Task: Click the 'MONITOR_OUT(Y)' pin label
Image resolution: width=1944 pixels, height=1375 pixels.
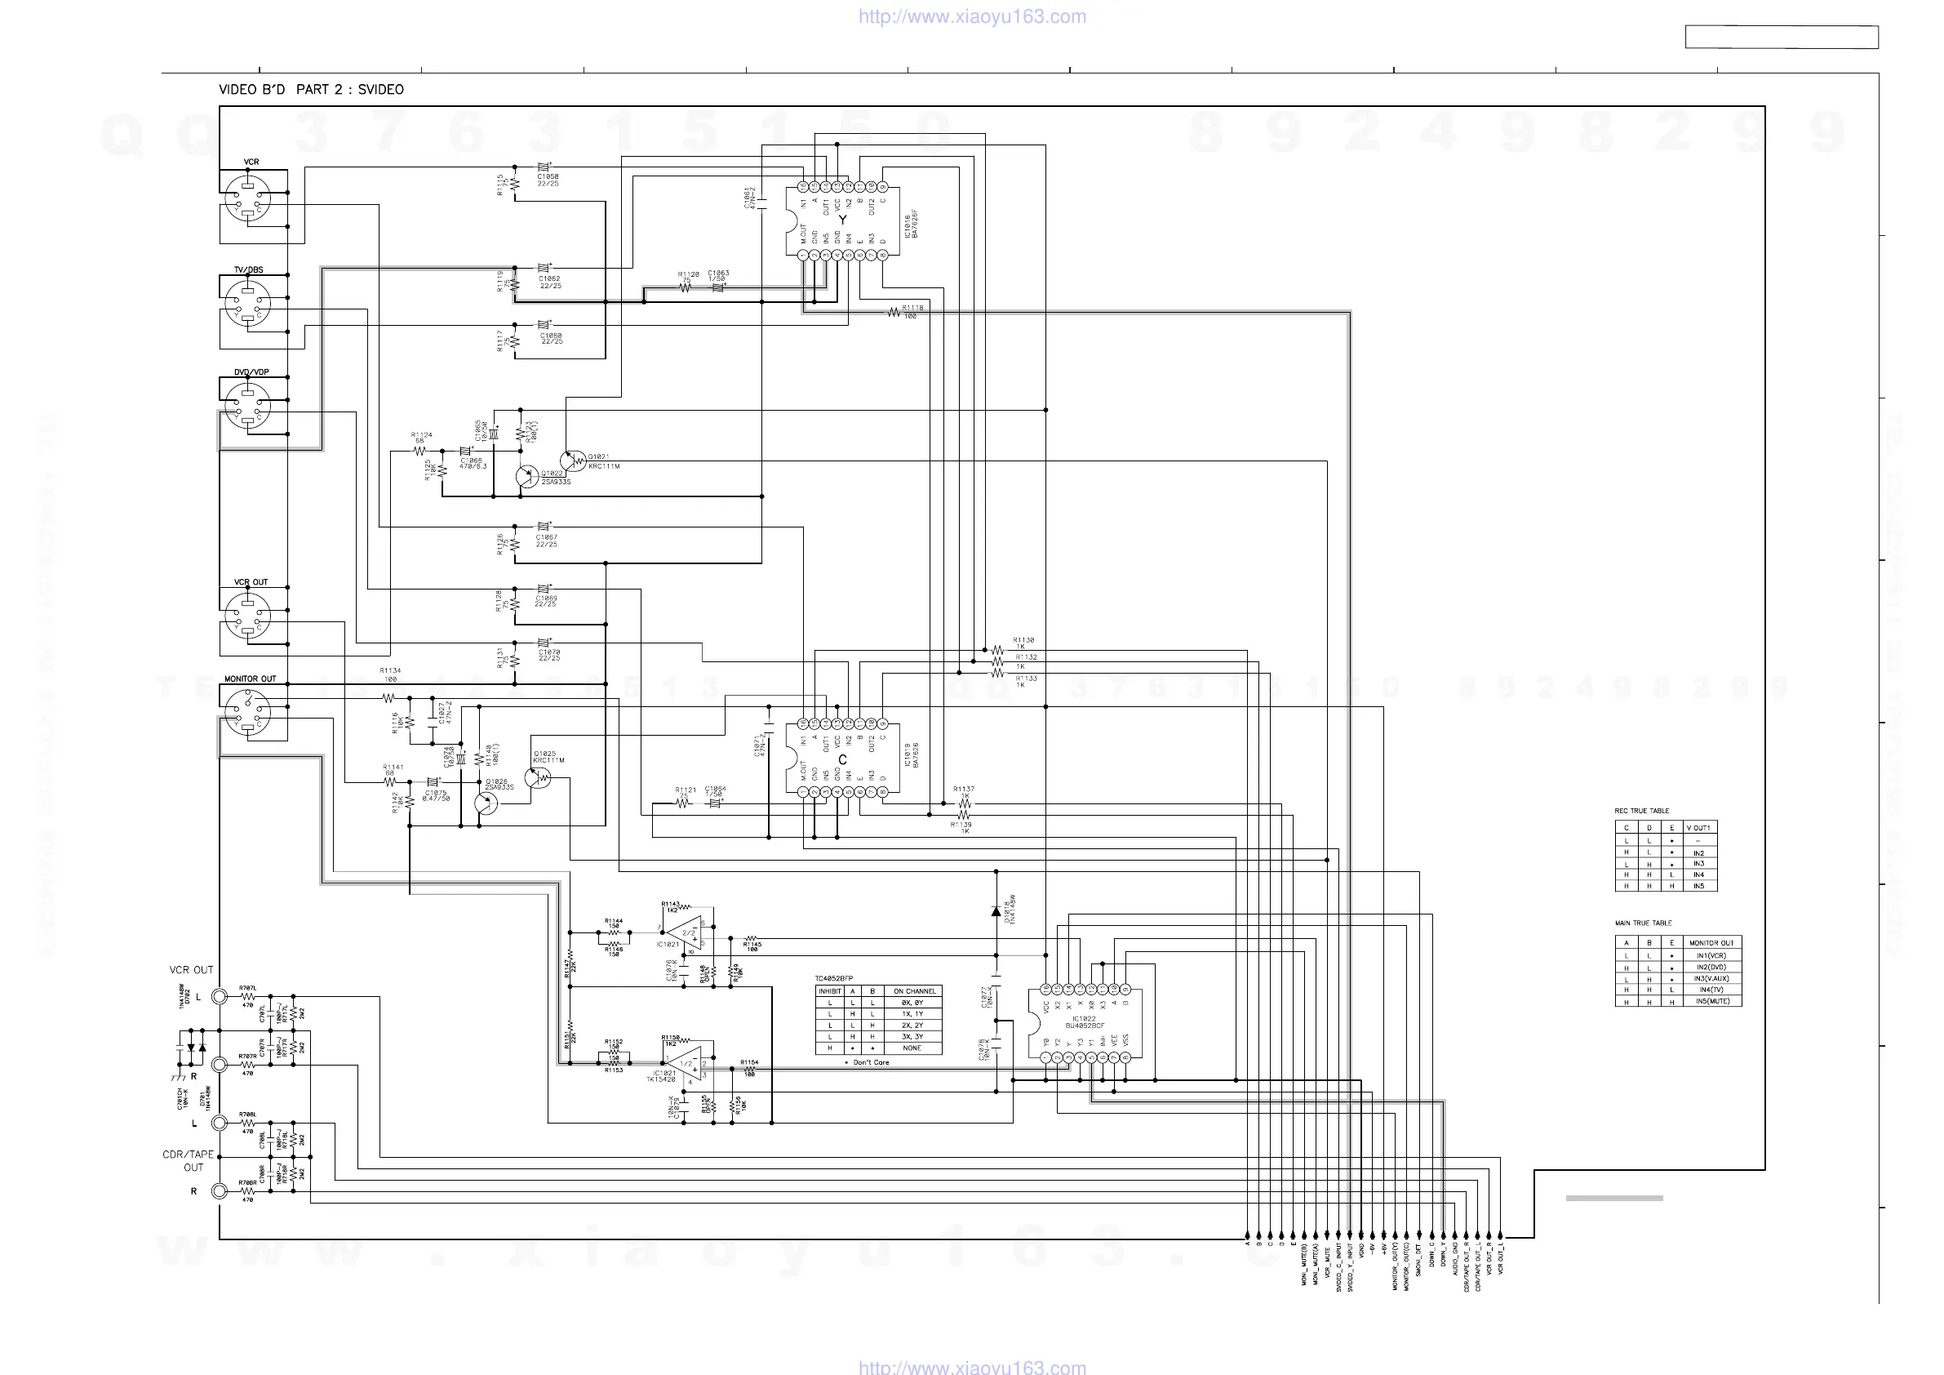Action: tap(1395, 1267)
